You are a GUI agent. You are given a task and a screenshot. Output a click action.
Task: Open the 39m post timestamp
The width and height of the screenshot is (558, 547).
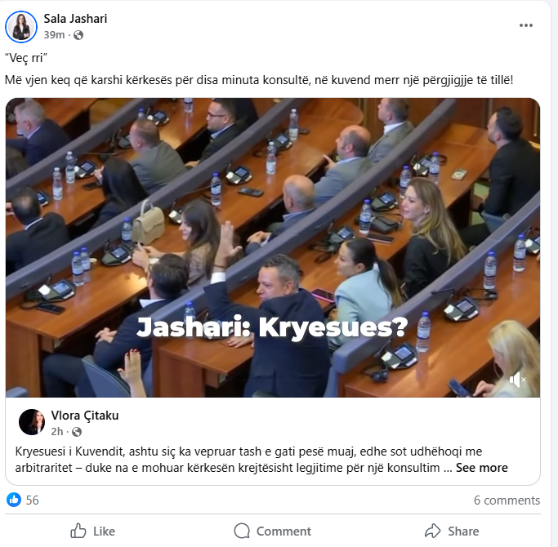click(54, 35)
